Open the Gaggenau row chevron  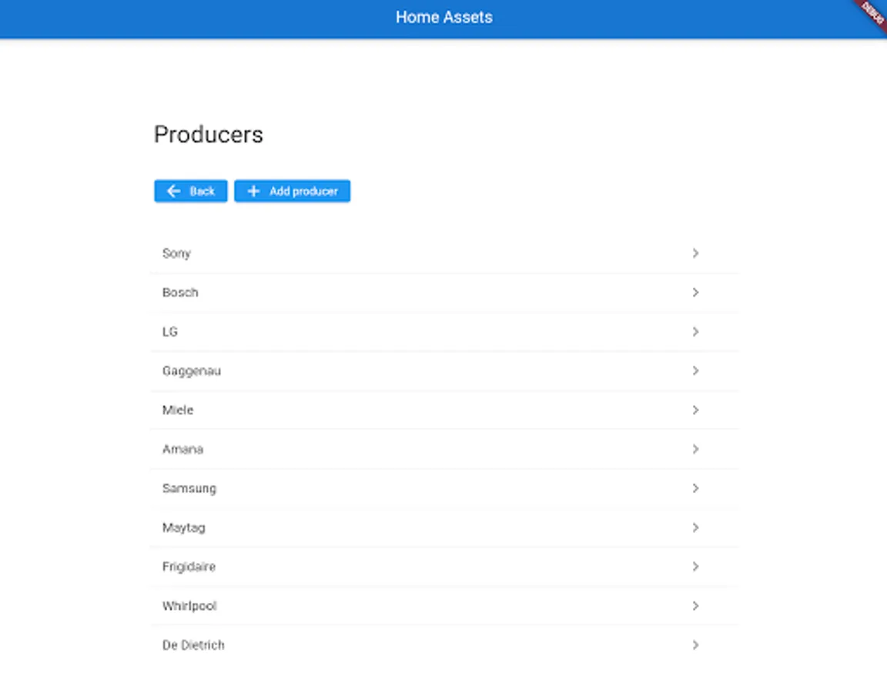tap(695, 370)
